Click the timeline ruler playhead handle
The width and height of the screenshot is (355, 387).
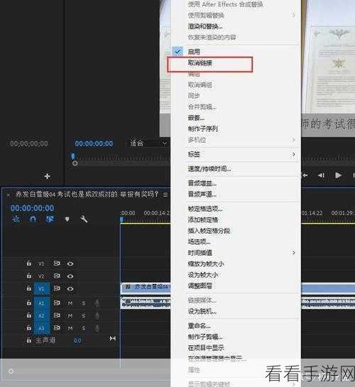(121, 219)
